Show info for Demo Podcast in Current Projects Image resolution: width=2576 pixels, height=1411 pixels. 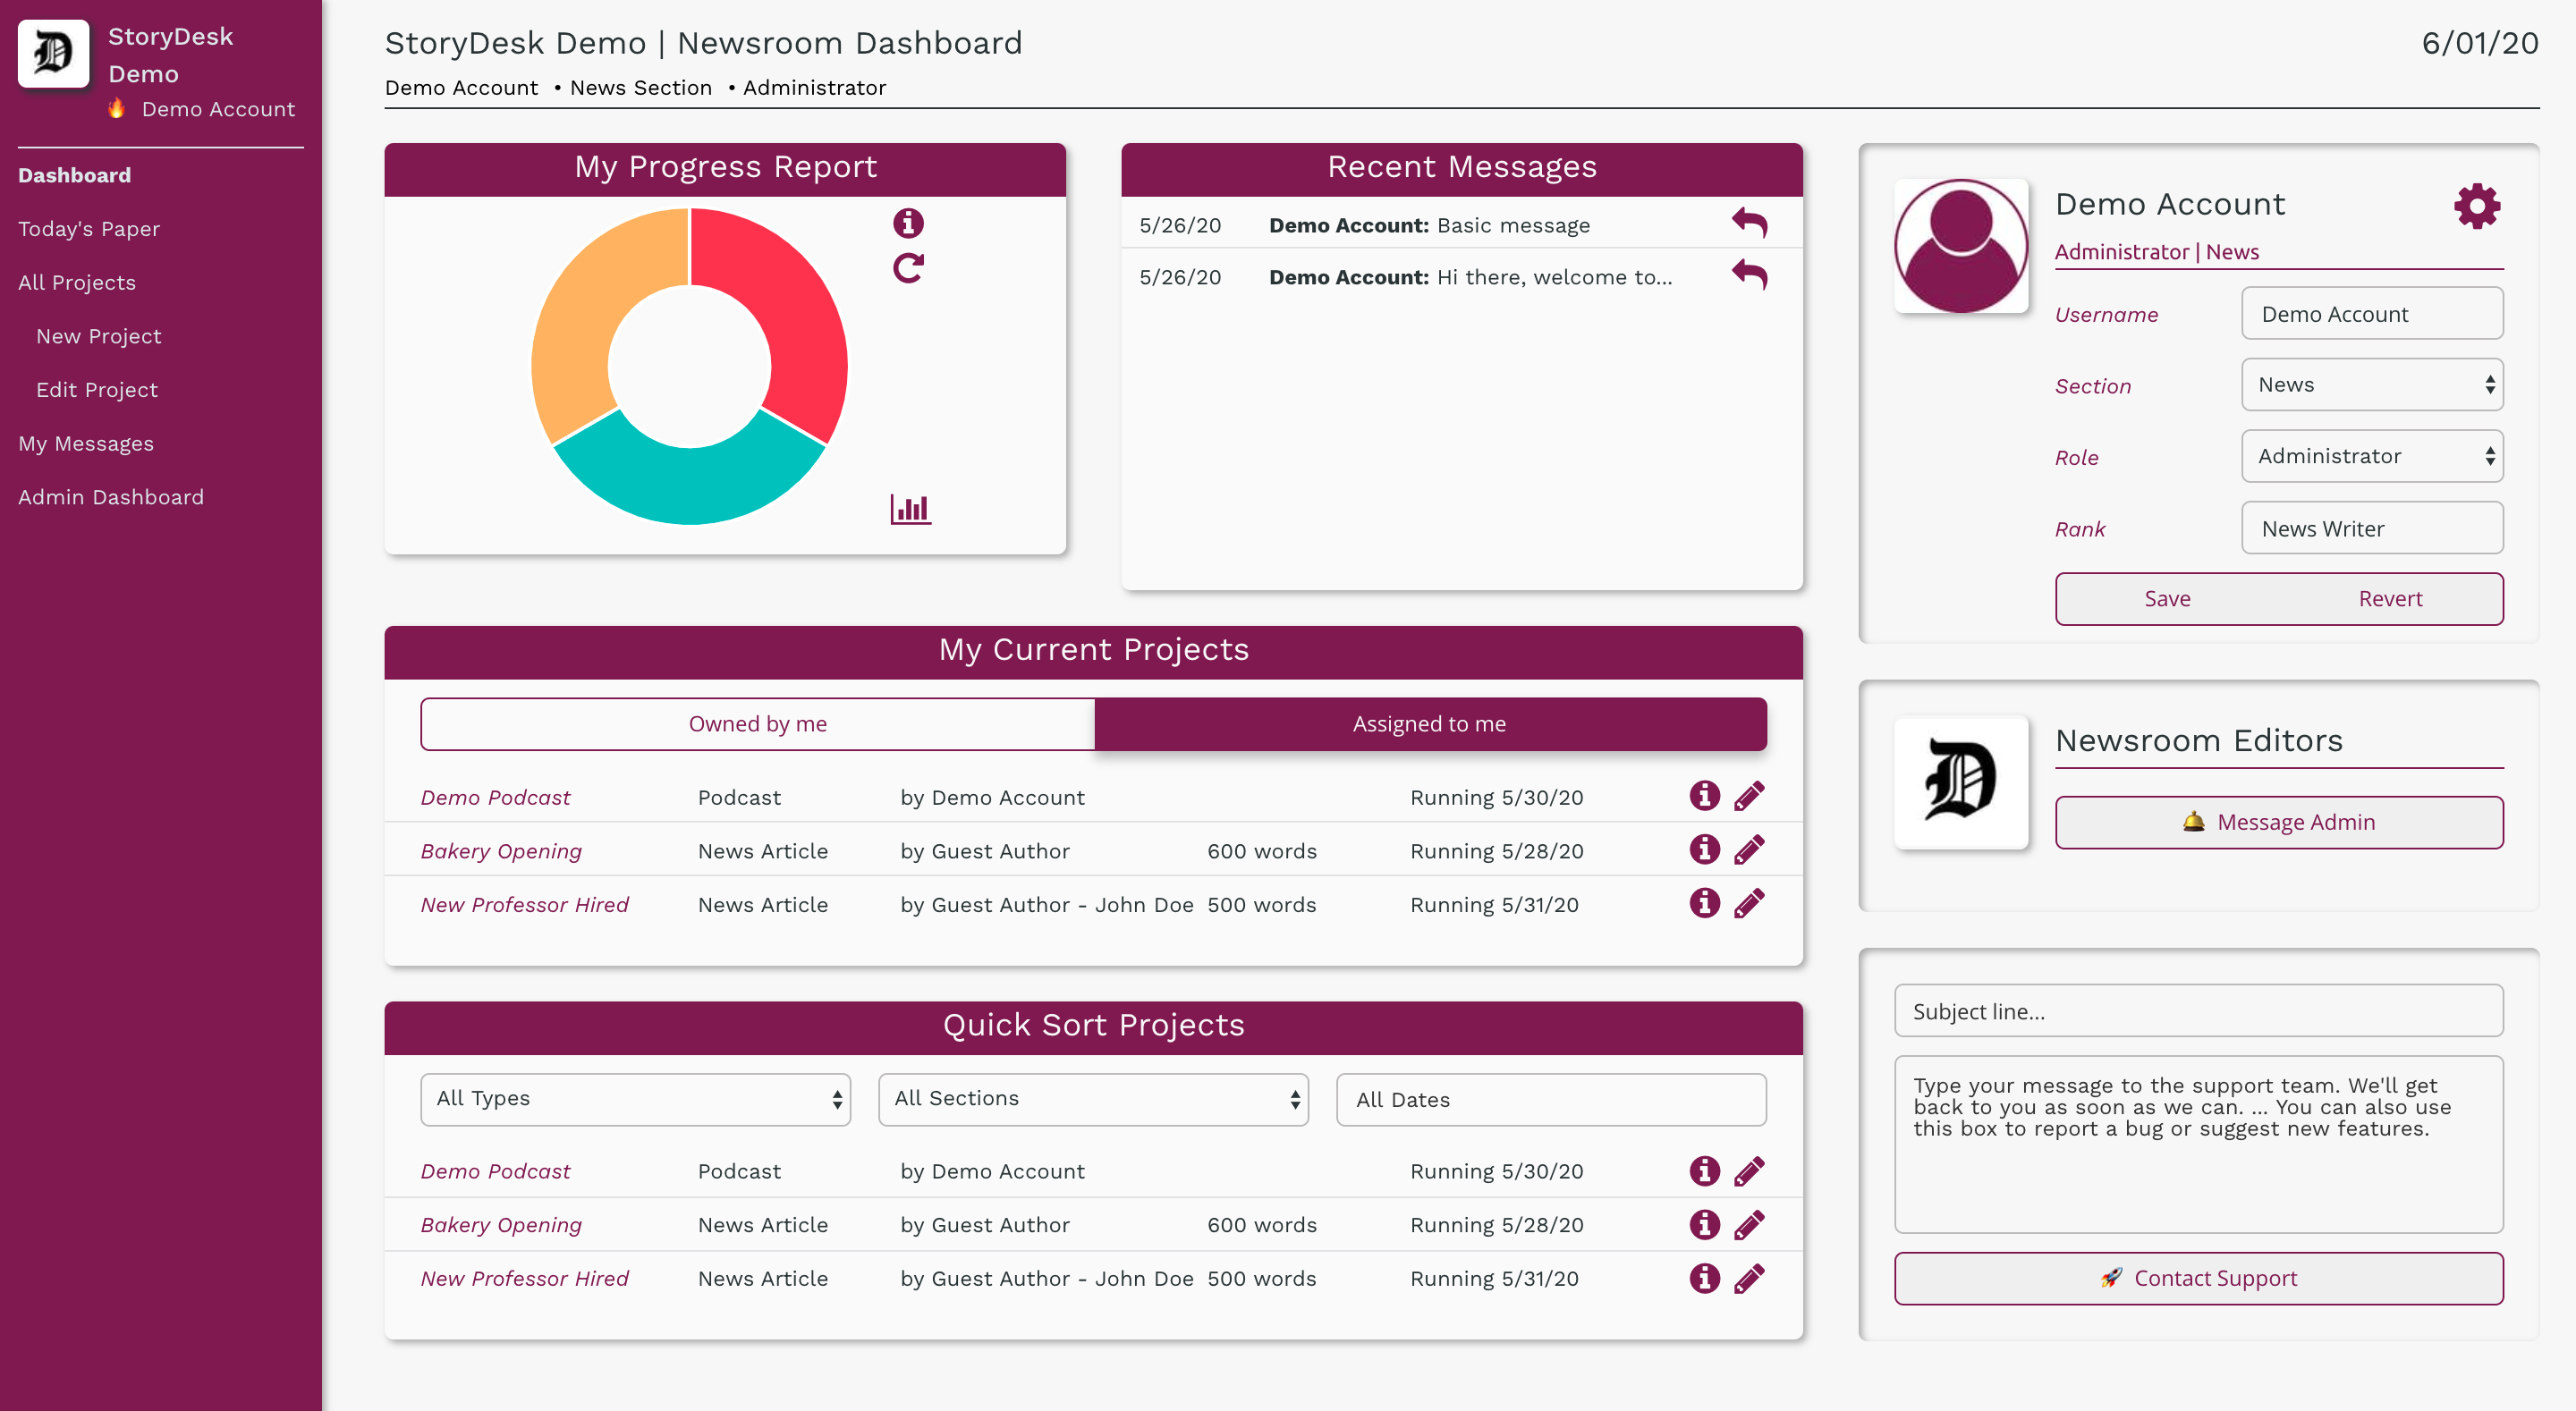click(x=1704, y=796)
